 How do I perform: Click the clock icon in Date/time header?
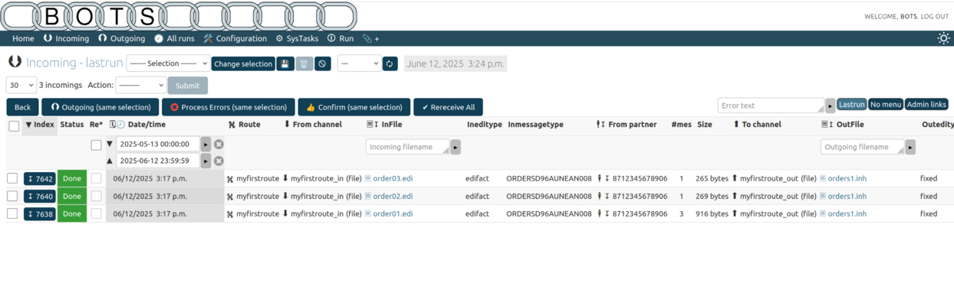click(x=120, y=124)
